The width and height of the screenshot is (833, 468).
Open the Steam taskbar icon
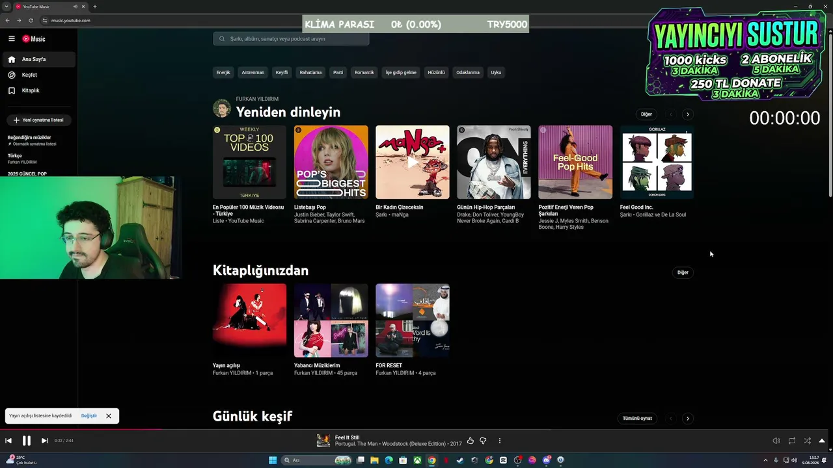460,460
